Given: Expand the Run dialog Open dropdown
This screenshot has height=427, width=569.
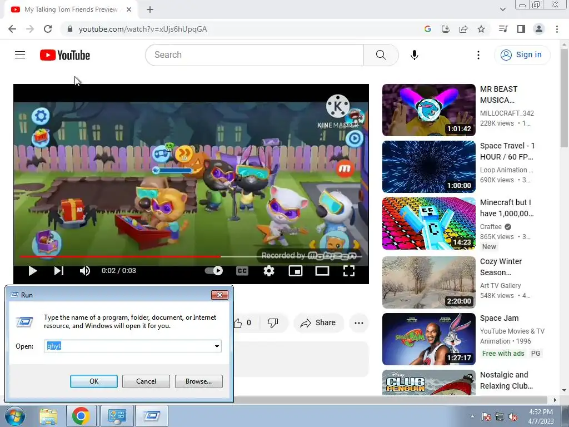Looking at the screenshot, I should (217, 346).
